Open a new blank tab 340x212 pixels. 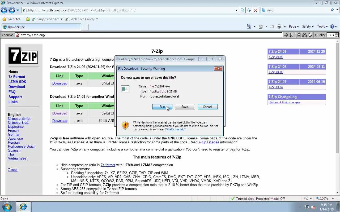[x=84, y=27]
